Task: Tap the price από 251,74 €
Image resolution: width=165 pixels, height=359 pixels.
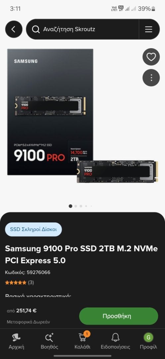Action: [22, 311]
